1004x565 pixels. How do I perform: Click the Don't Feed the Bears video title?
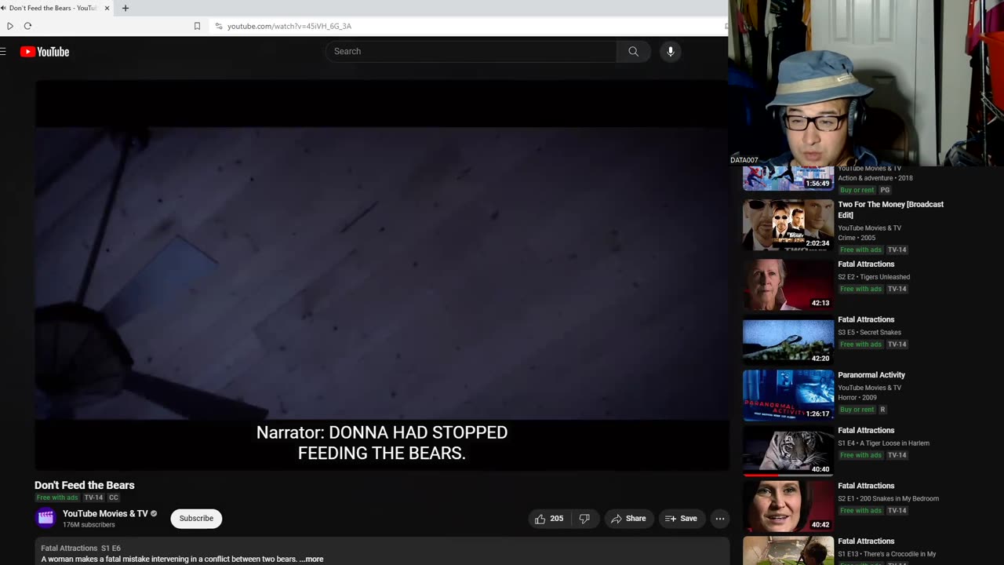tap(85, 486)
